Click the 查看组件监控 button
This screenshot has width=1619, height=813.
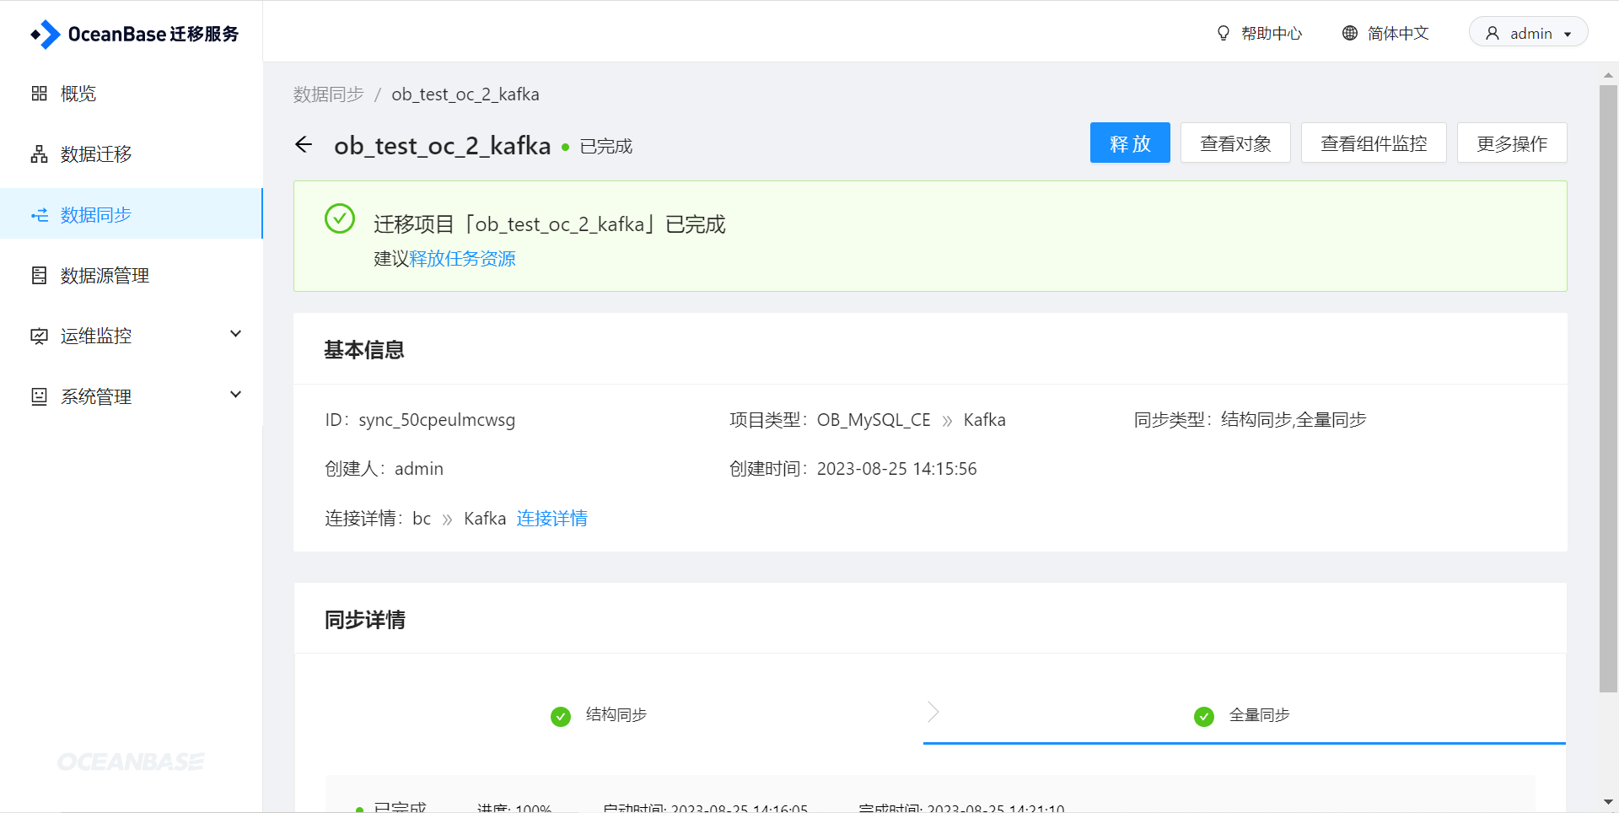pos(1374,143)
